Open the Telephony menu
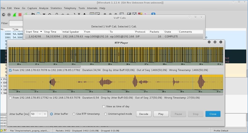The height and width of the screenshot is (133, 248). (70, 8)
